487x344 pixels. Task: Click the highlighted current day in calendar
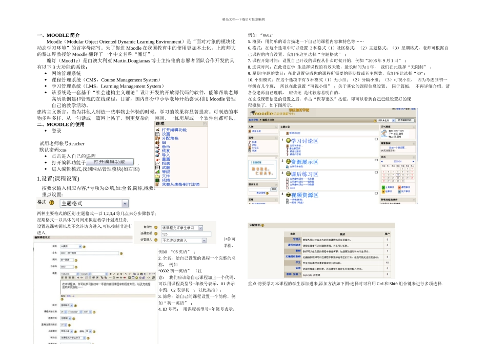click(x=398, y=175)
